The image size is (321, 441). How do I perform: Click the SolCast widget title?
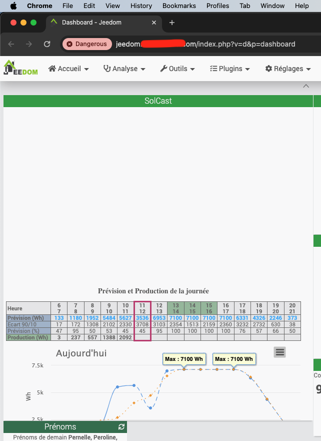pos(158,101)
